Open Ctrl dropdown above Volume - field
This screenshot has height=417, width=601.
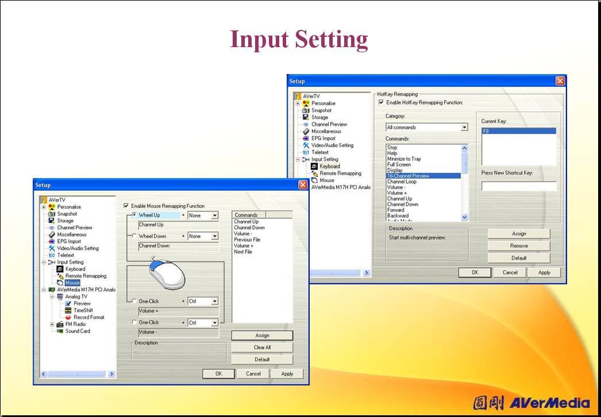[x=215, y=323]
